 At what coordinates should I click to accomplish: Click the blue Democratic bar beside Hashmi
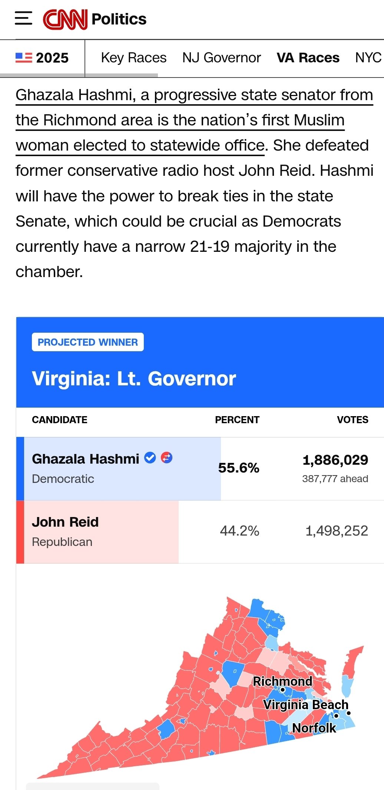[x=20, y=468]
